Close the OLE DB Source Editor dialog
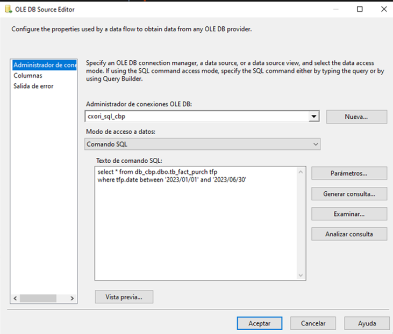Viewport: 393px width, 334px height. pyautogui.click(x=384, y=9)
